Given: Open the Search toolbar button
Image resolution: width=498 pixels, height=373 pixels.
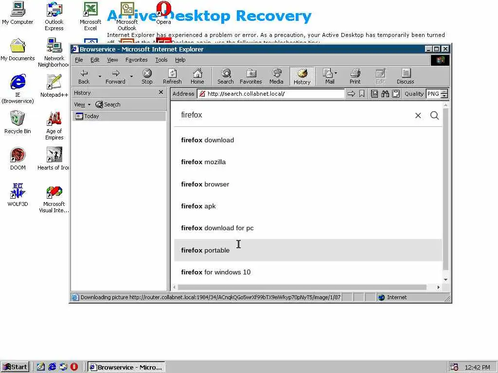Looking at the screenshot, I should click(x=226, y=76).
